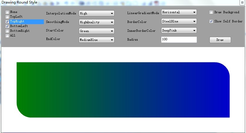This screenshot has height=133, width=246.
Task: Click the green-to-blue gradient rounded rectangle
Action: coord(123,90)
